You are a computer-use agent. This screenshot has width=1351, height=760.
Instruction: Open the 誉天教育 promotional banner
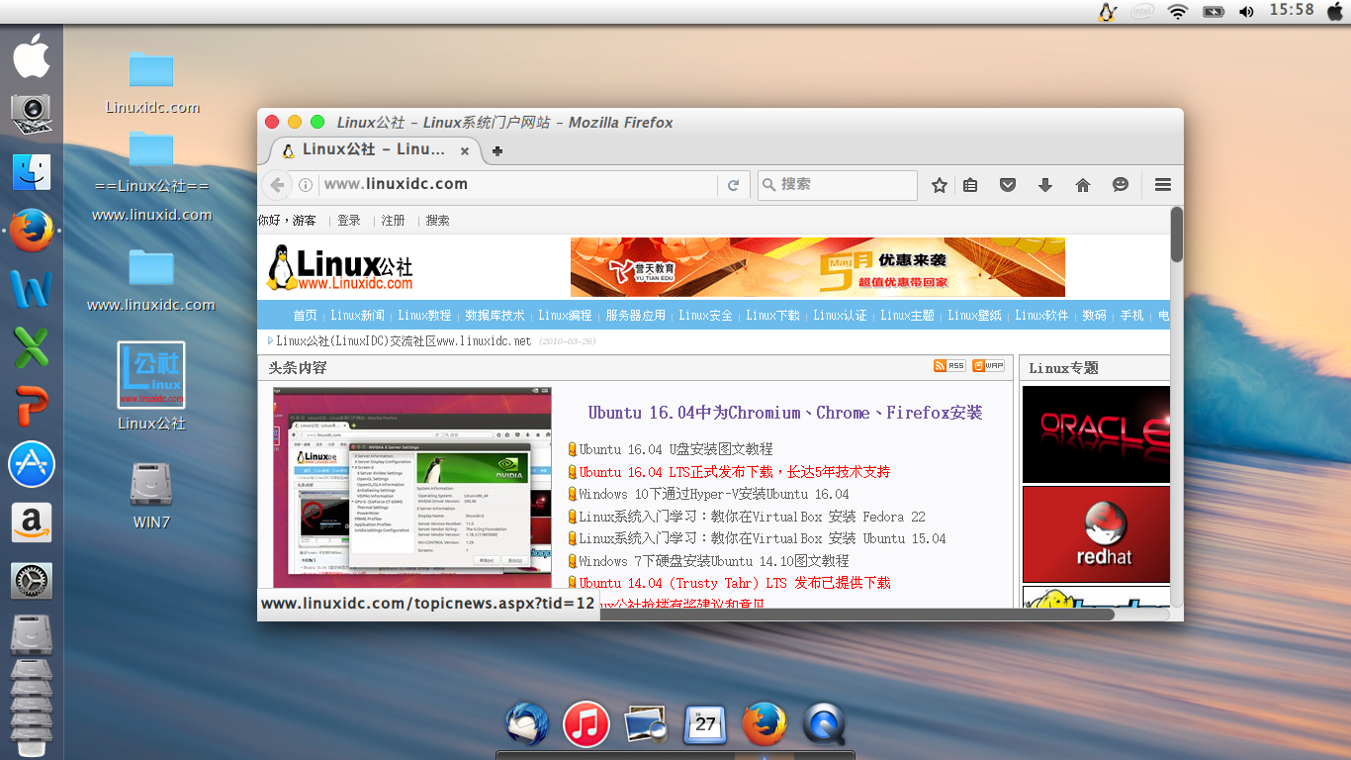pyautogui.click(x=818, y=267)
